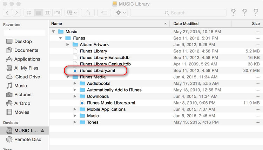Expand the Mobile Applications folder
This screenshot has height=150, width=263.
click(x=75, y=109)
